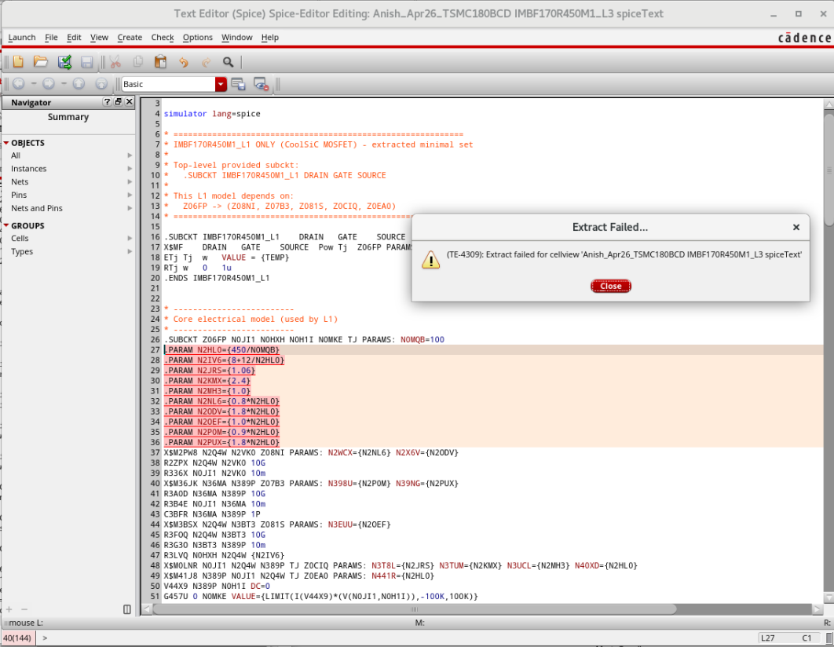834x647 pixels.
Task: Open the Launch menu
Action: pos(21,37)
